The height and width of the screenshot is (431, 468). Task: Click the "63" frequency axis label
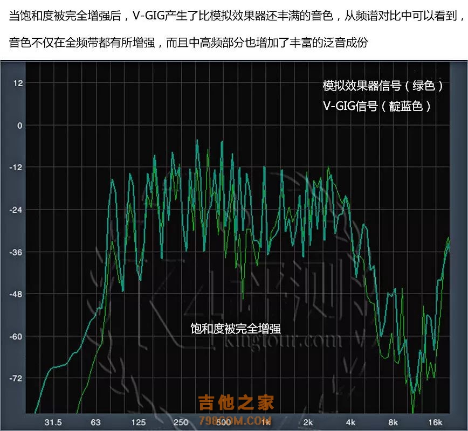tap(95, 422)
